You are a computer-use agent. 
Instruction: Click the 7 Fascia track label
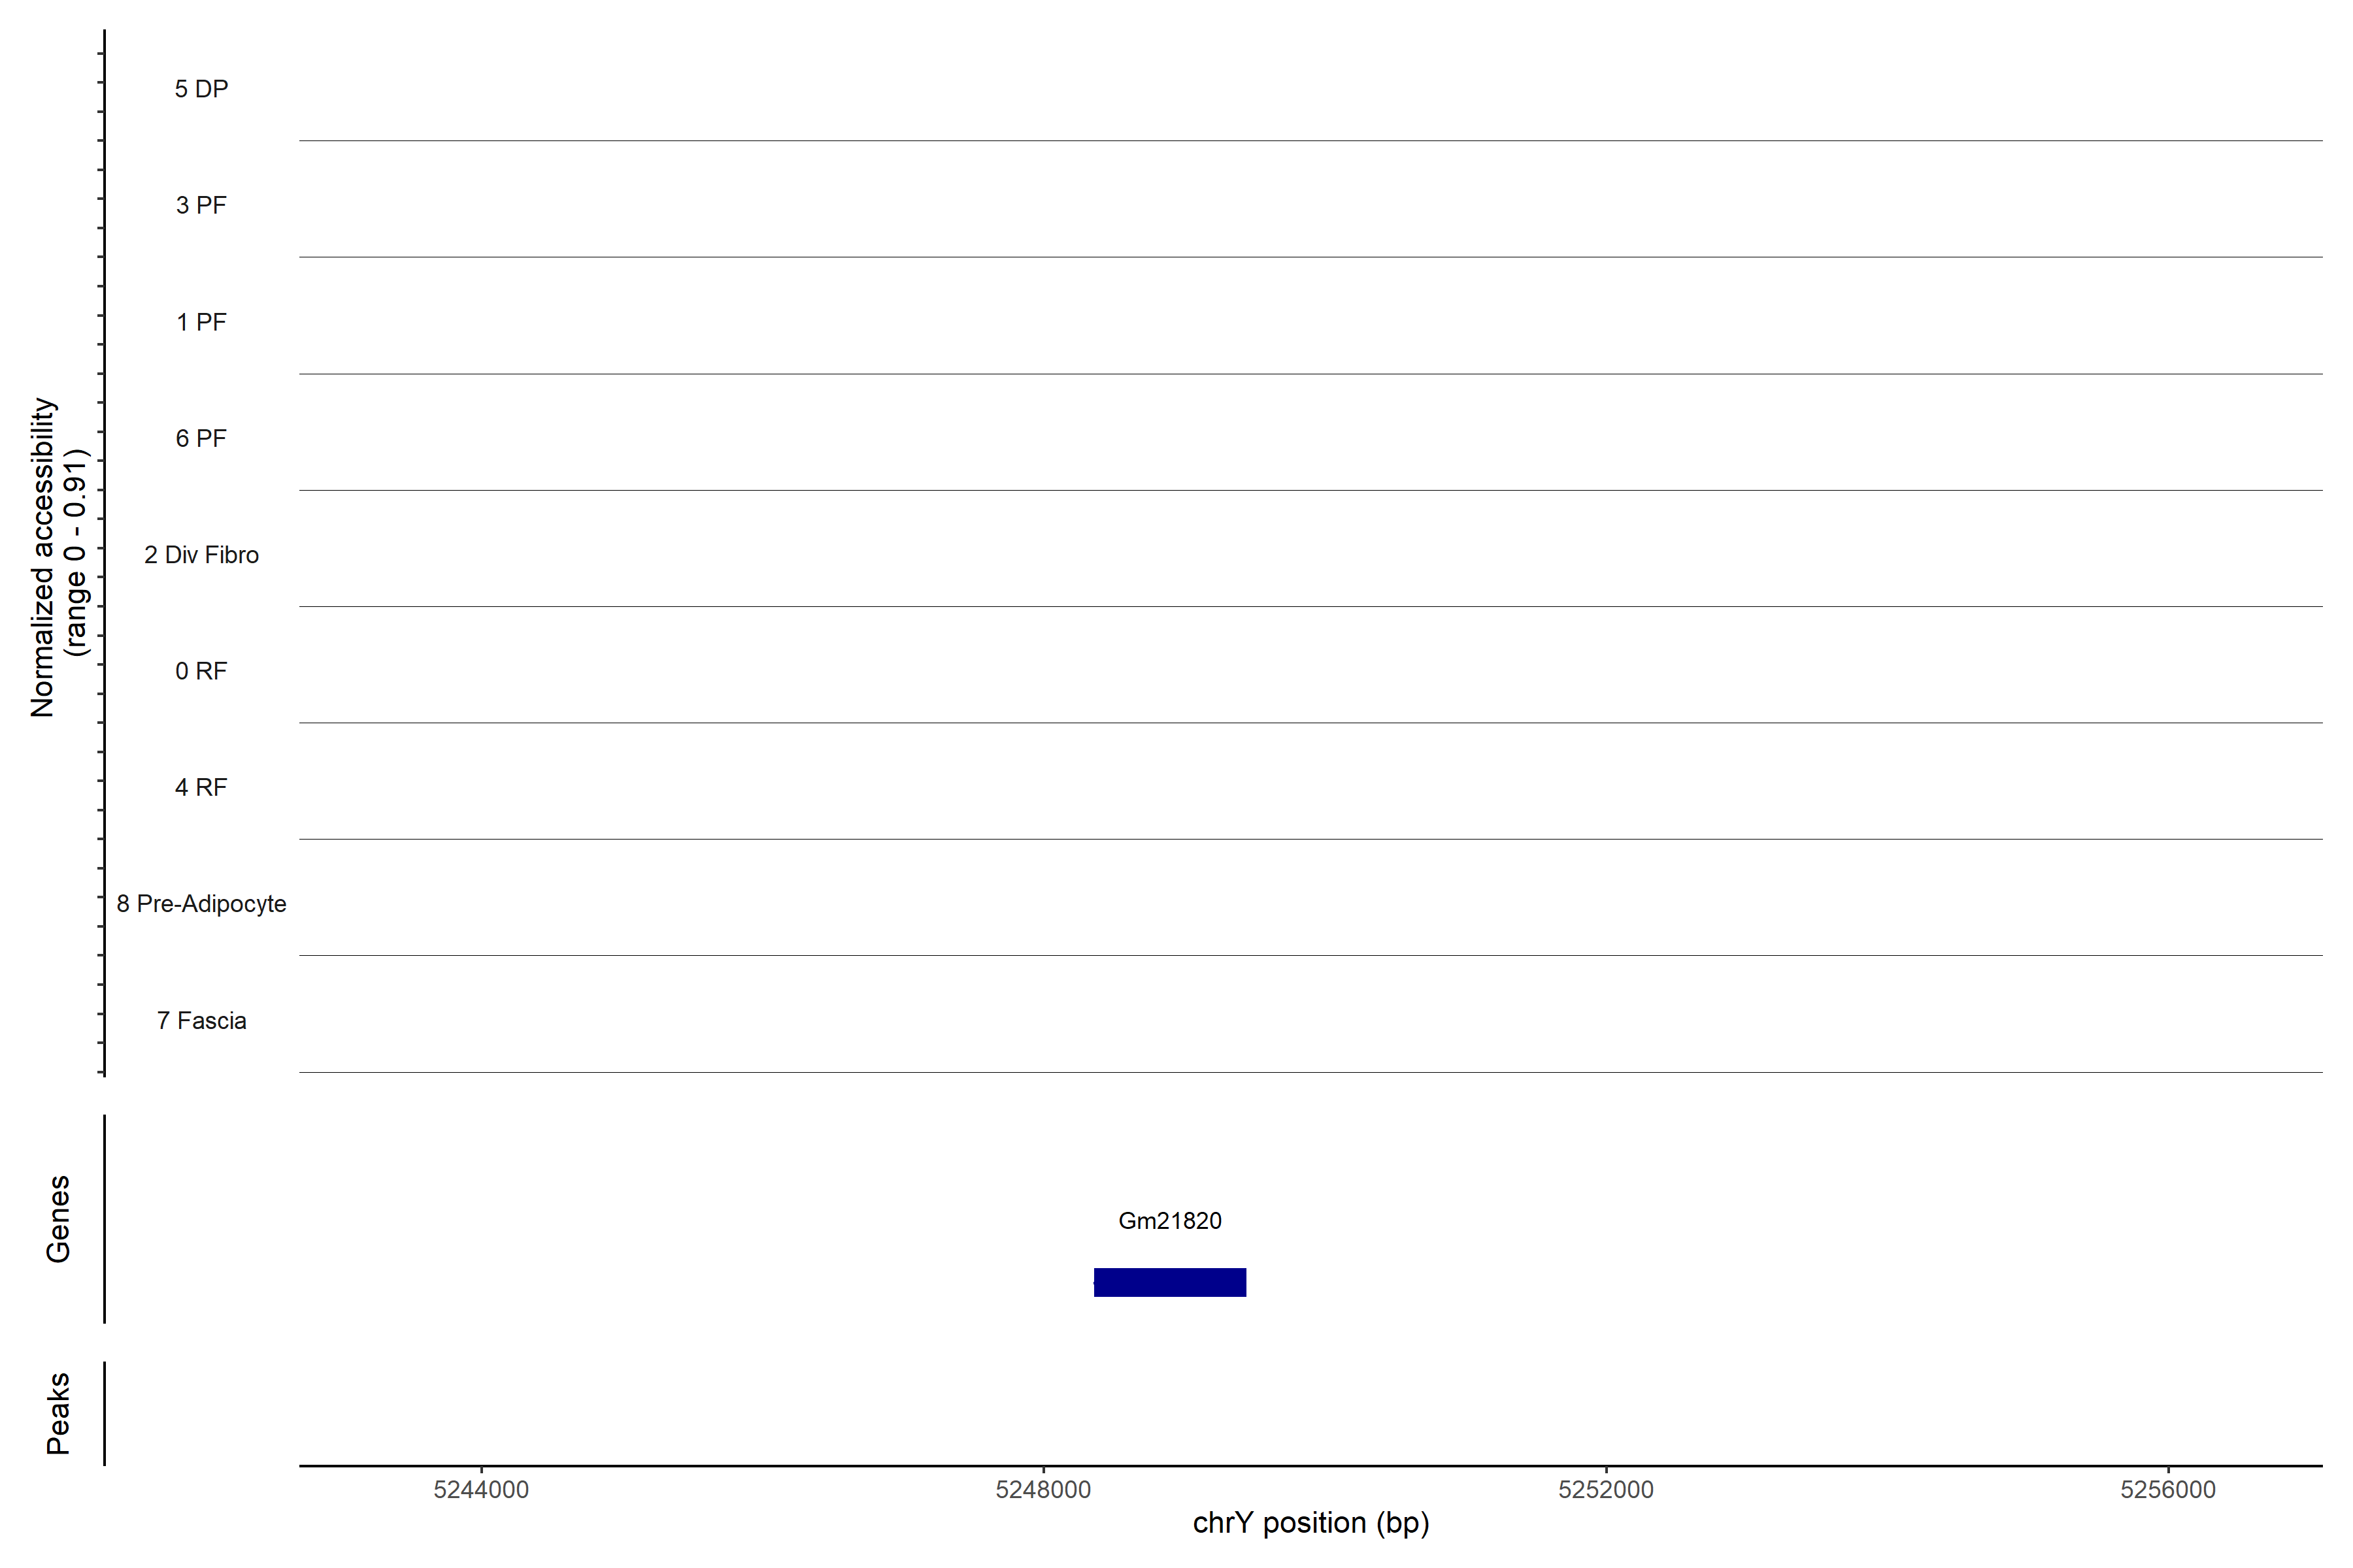[201, 1020]
